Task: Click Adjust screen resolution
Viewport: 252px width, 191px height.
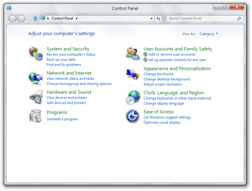Action: (x=163, y=84)
